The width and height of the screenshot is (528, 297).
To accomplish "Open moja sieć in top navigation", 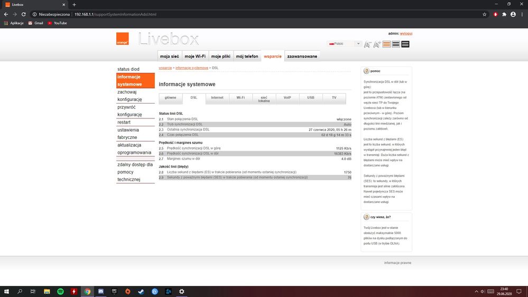I will pos(169,56).
